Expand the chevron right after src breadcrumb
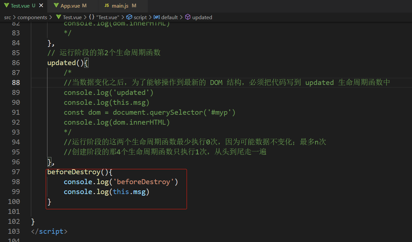 14,17
